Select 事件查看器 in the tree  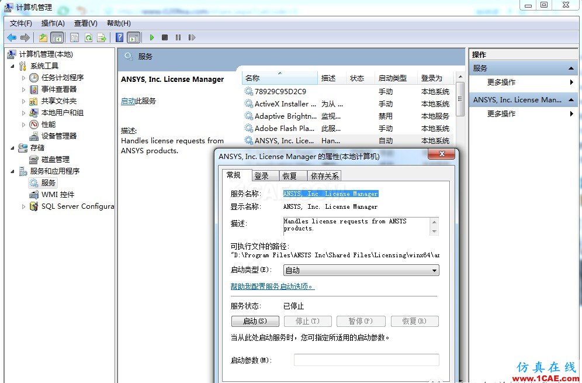click(x=58, y=89)
